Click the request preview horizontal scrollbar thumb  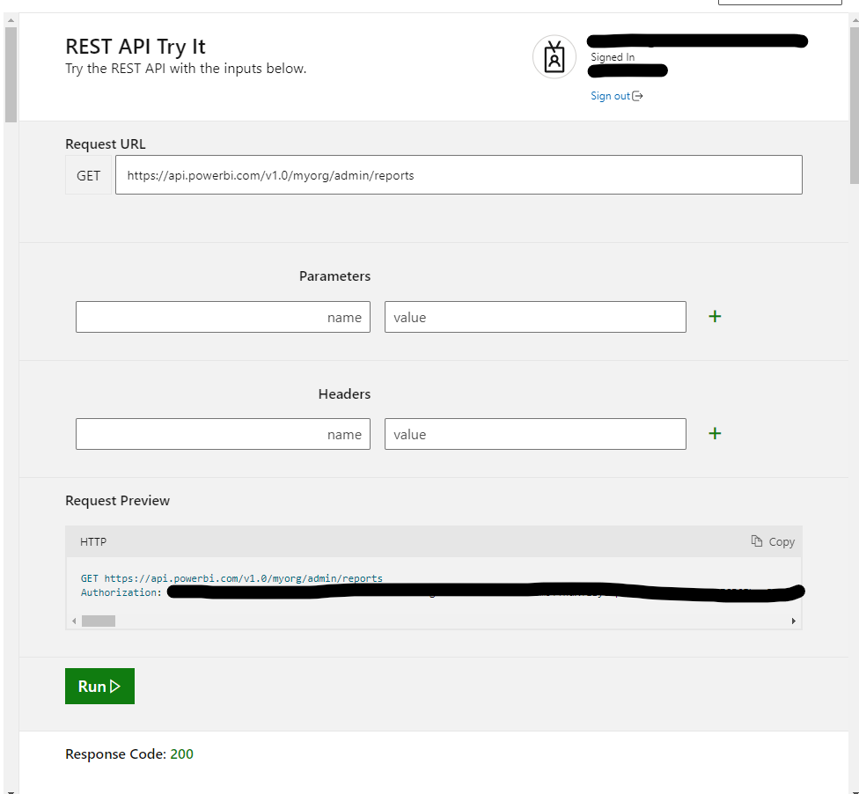99,621
